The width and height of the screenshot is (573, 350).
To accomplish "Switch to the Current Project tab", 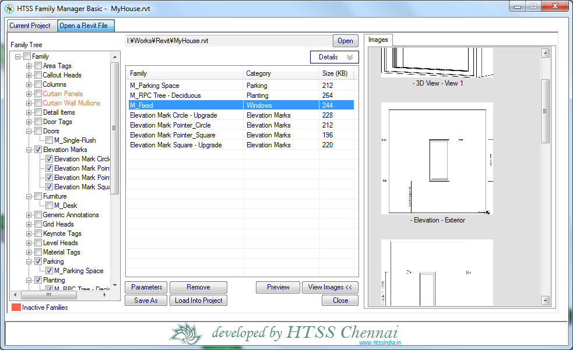I will coord(31,26).
